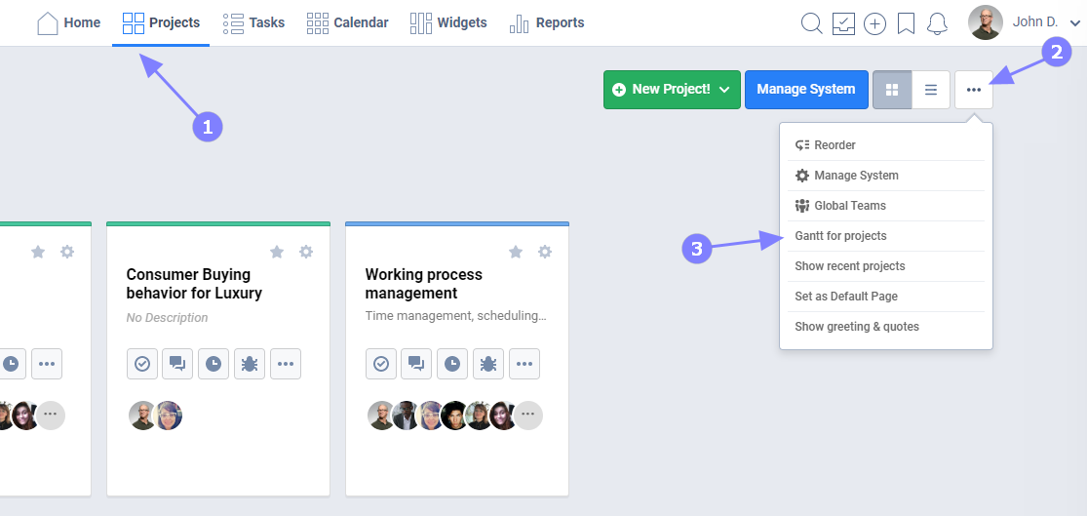Select Gantt for projects menu item

(x=840, y=236)
